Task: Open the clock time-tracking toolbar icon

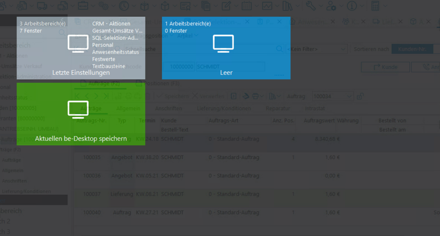Action: tap(124, 6)
